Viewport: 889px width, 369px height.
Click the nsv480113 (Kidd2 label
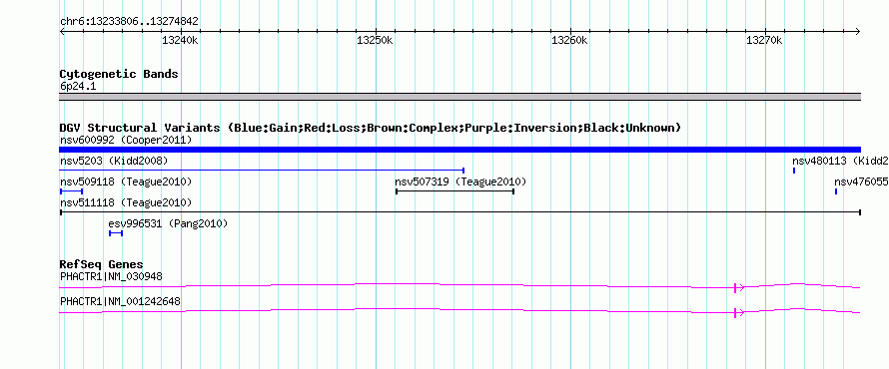(841, 161)
